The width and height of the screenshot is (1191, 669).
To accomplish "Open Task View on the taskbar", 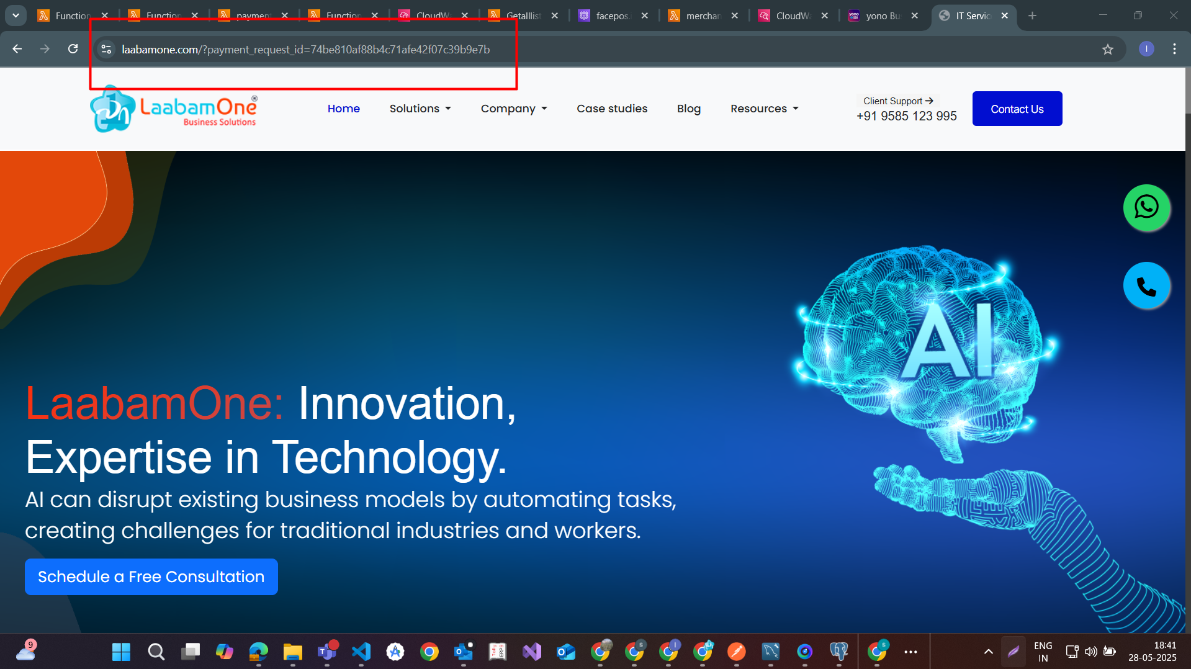I will (x=191, y=652).
